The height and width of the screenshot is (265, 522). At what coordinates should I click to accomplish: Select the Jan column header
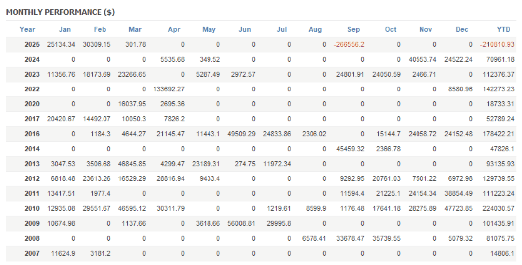tap(65, 29)
